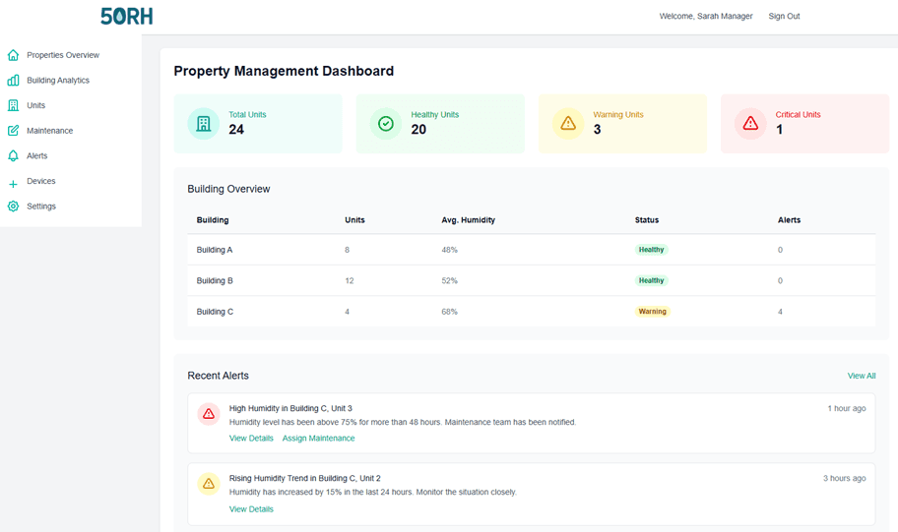Click the 48% humidity value
Viewport: 898px width, 532px height.
[x=450, y=250]
